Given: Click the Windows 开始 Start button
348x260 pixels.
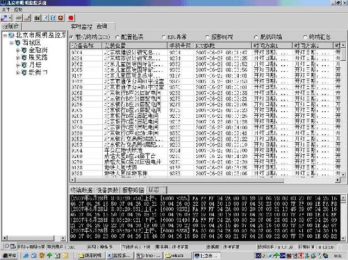Looking at the screenshot, I should (9, 255).
